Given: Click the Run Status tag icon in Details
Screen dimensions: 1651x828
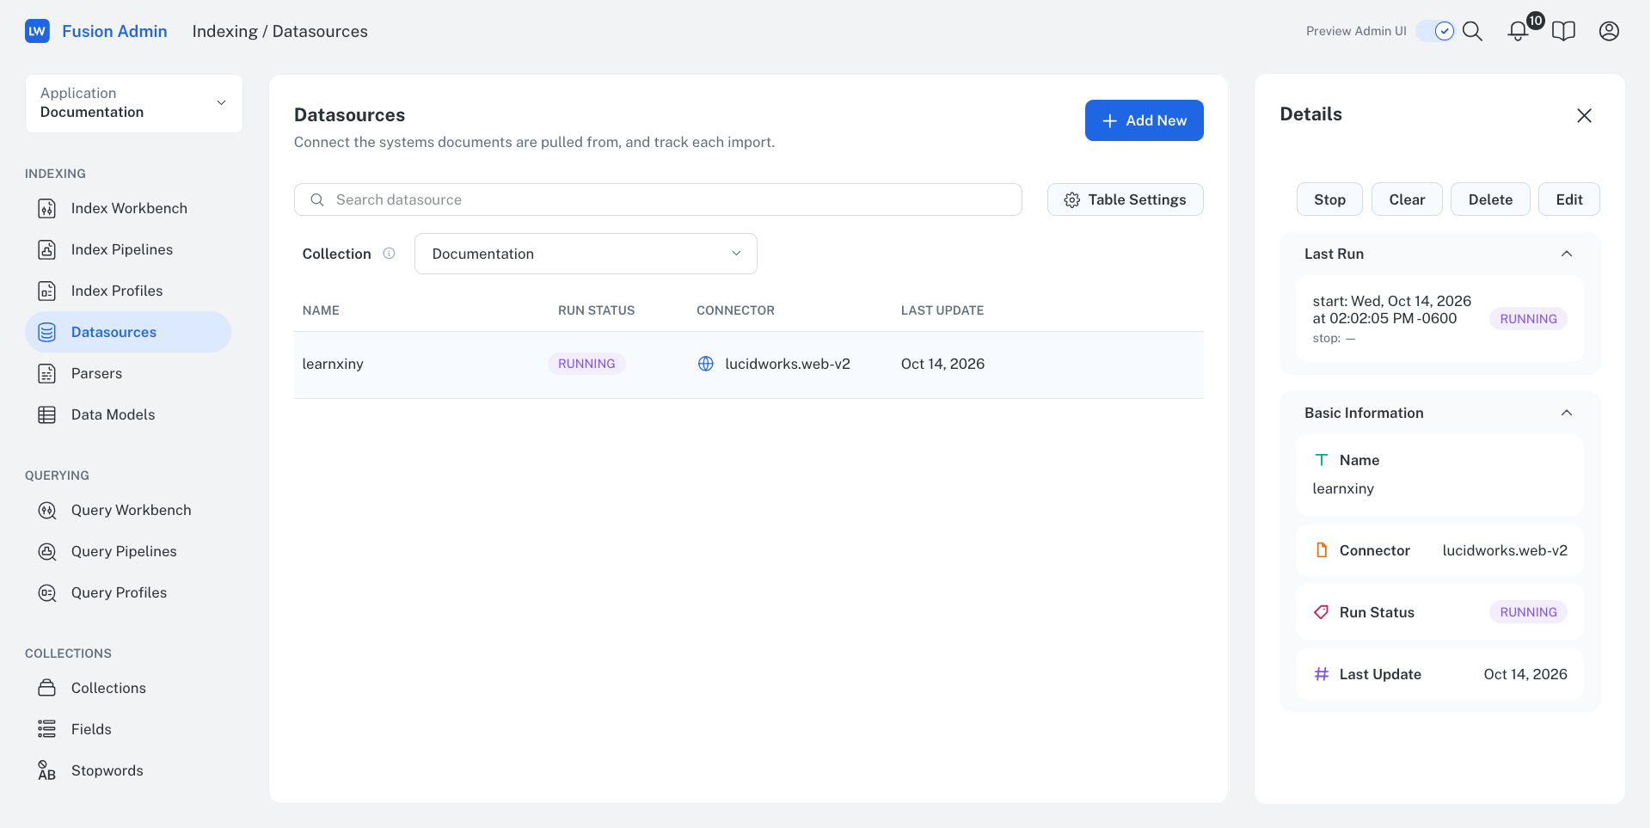Looking at the screenshot, I should pyautogui.click(x=1322, y=612).
